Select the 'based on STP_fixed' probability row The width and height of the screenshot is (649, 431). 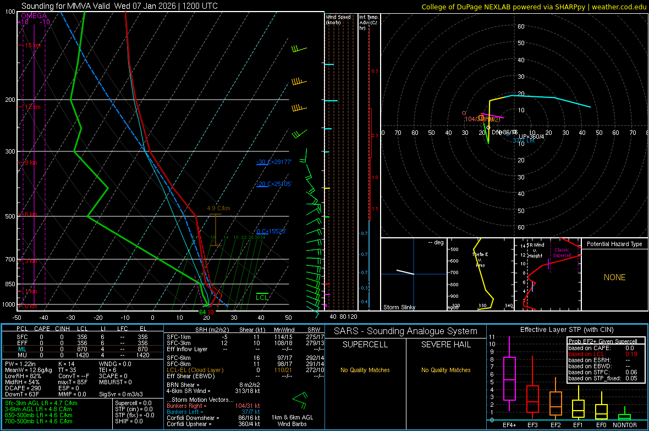tap(603, 378)
